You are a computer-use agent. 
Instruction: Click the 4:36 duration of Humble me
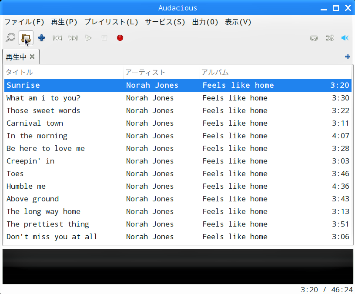[x=341, y=186]
